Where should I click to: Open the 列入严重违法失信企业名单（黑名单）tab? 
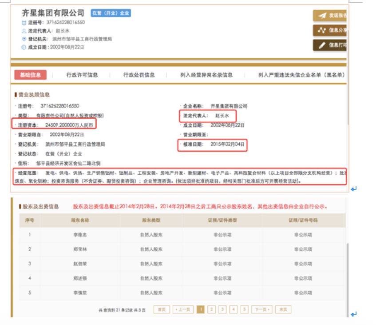(x=301, y=75)
